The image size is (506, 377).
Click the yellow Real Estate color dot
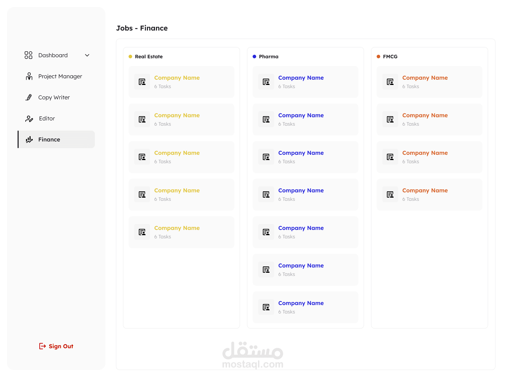click(130, 57)
